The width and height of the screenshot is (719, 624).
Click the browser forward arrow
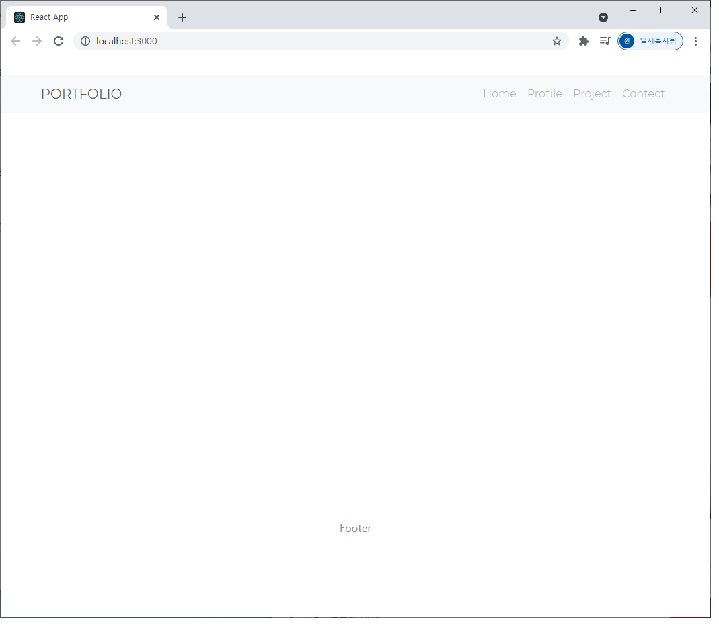[x=37, y=42]
